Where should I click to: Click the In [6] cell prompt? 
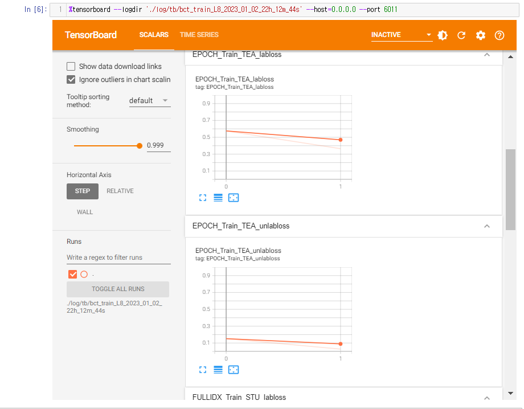(35, 9)
